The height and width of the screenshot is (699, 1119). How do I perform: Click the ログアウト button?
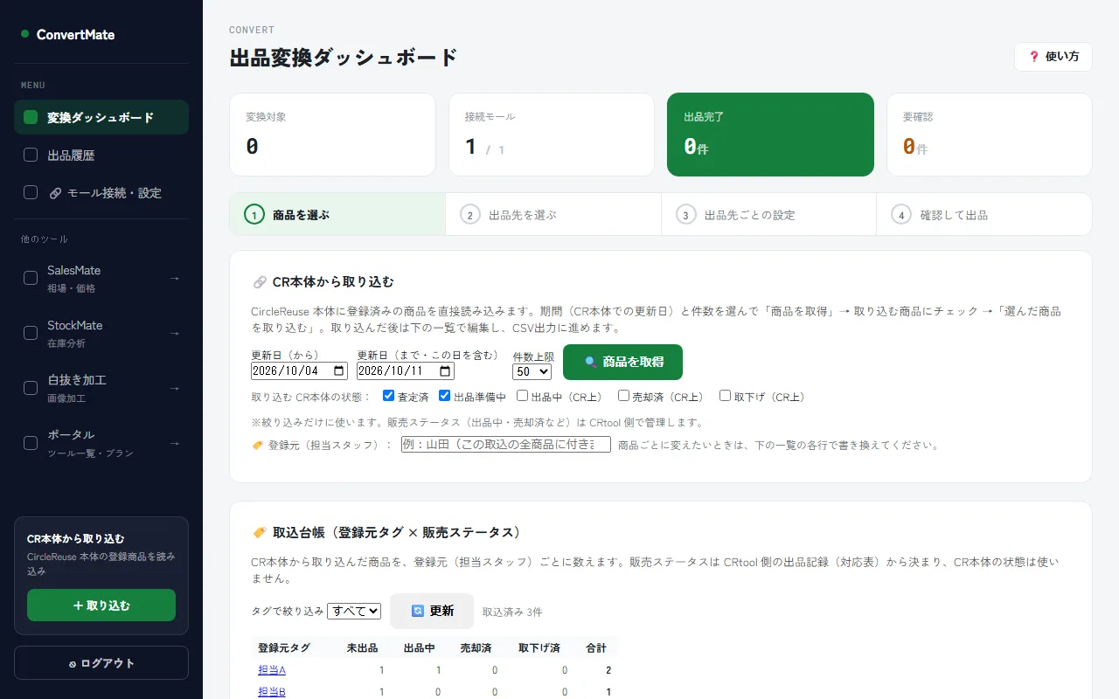101,662
